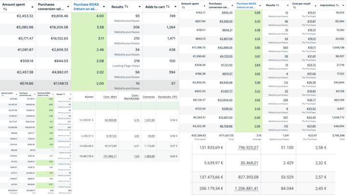Select the €35,399.63 total spent cell

pos(199,135)
